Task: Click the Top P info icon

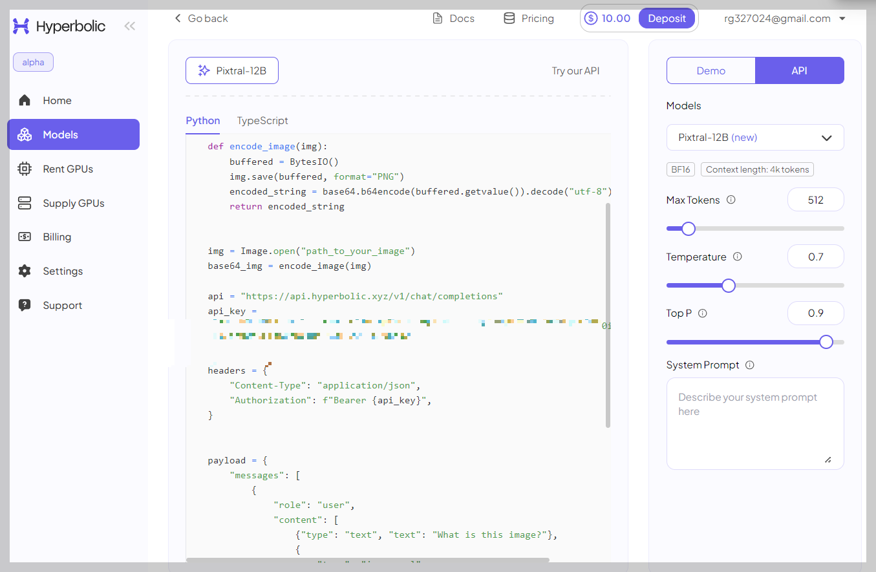Action: pyautogui.click(x=703, y=313)
